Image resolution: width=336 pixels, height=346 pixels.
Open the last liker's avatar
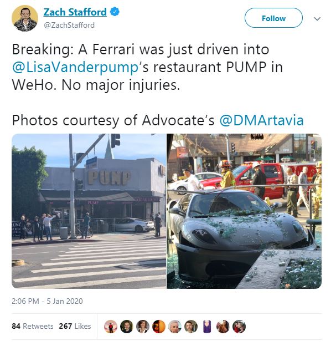239,327
